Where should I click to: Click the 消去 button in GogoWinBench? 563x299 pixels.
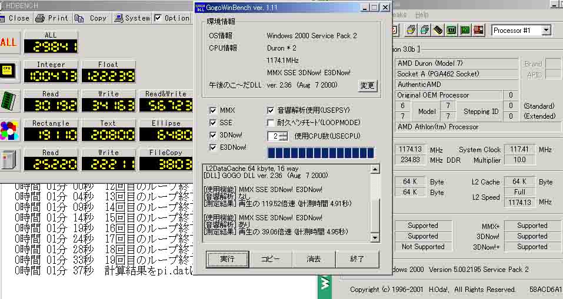(314, 259)
